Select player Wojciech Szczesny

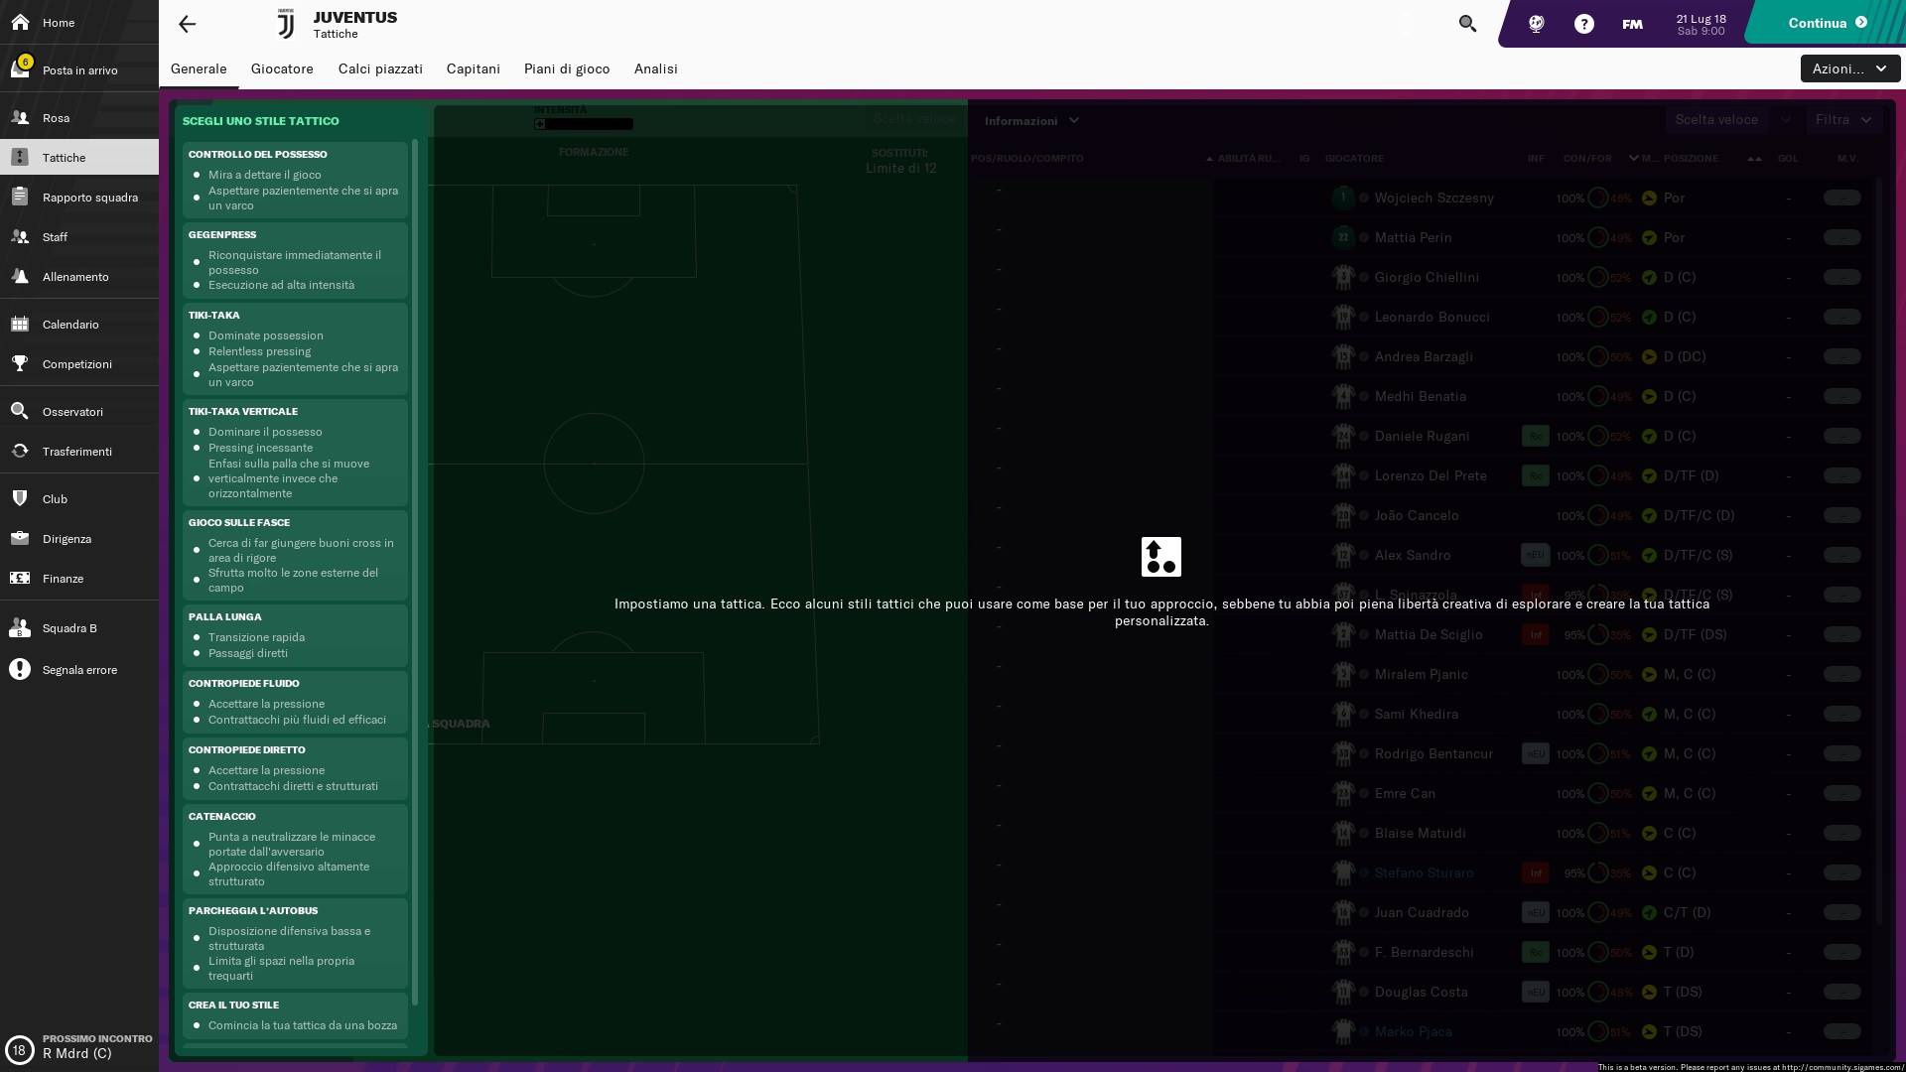click(x=1433, y=198)
